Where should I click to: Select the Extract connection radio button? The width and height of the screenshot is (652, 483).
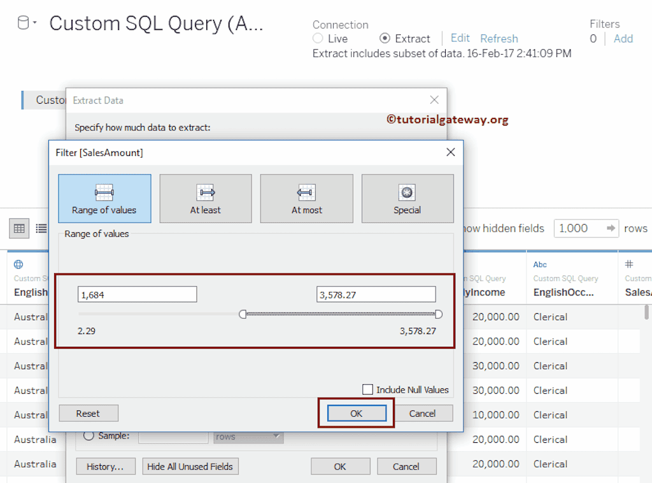tap(385, 38)
